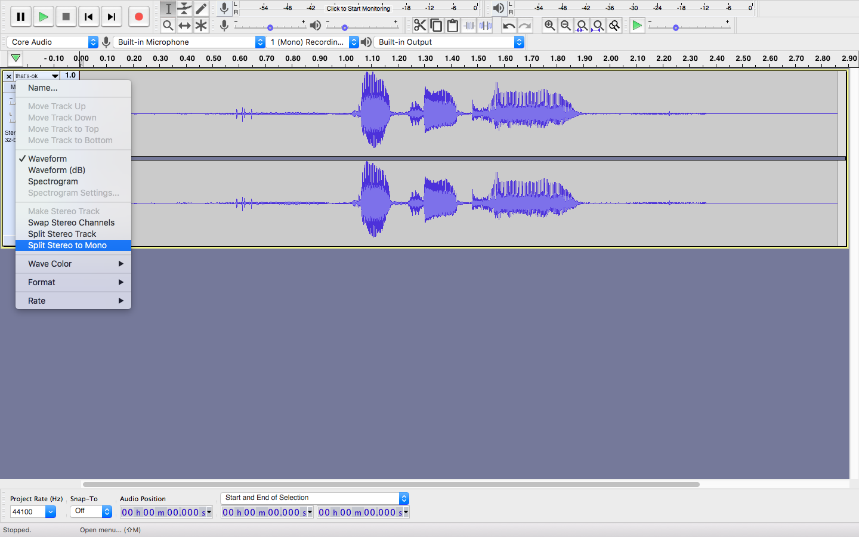Open Start and End of Selection dropdown
This screenshot has width=859, height=537.
click(x=314, y=498)
